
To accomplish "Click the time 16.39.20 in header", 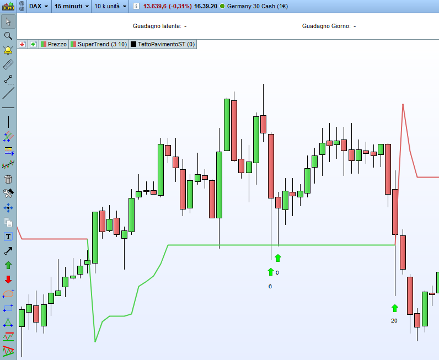I will pos(206,6).
